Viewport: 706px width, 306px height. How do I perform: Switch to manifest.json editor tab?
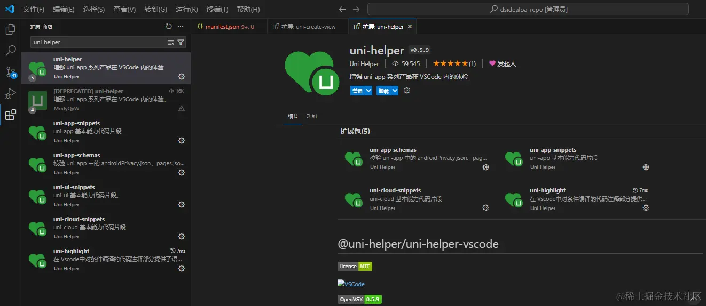(x=228, y=27)
